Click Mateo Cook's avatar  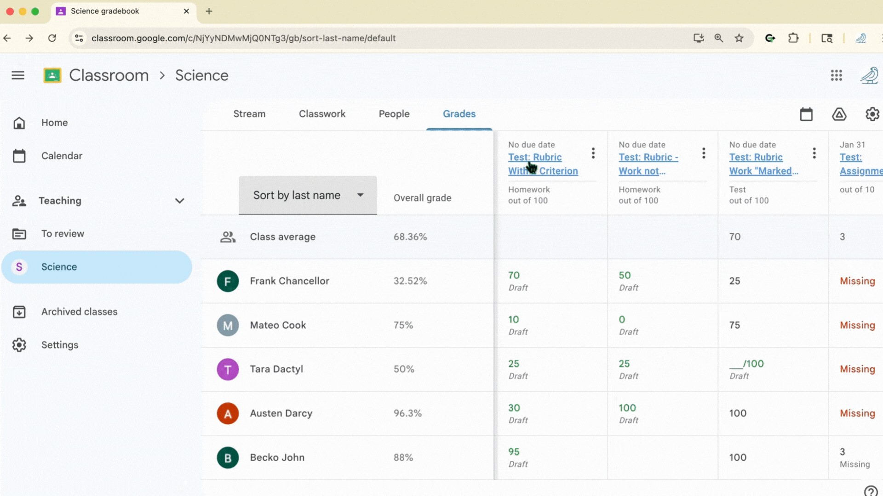point(228,325)
